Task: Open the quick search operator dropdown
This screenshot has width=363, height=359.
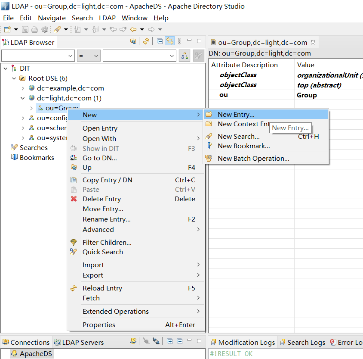Action: [x=89, y=56]
